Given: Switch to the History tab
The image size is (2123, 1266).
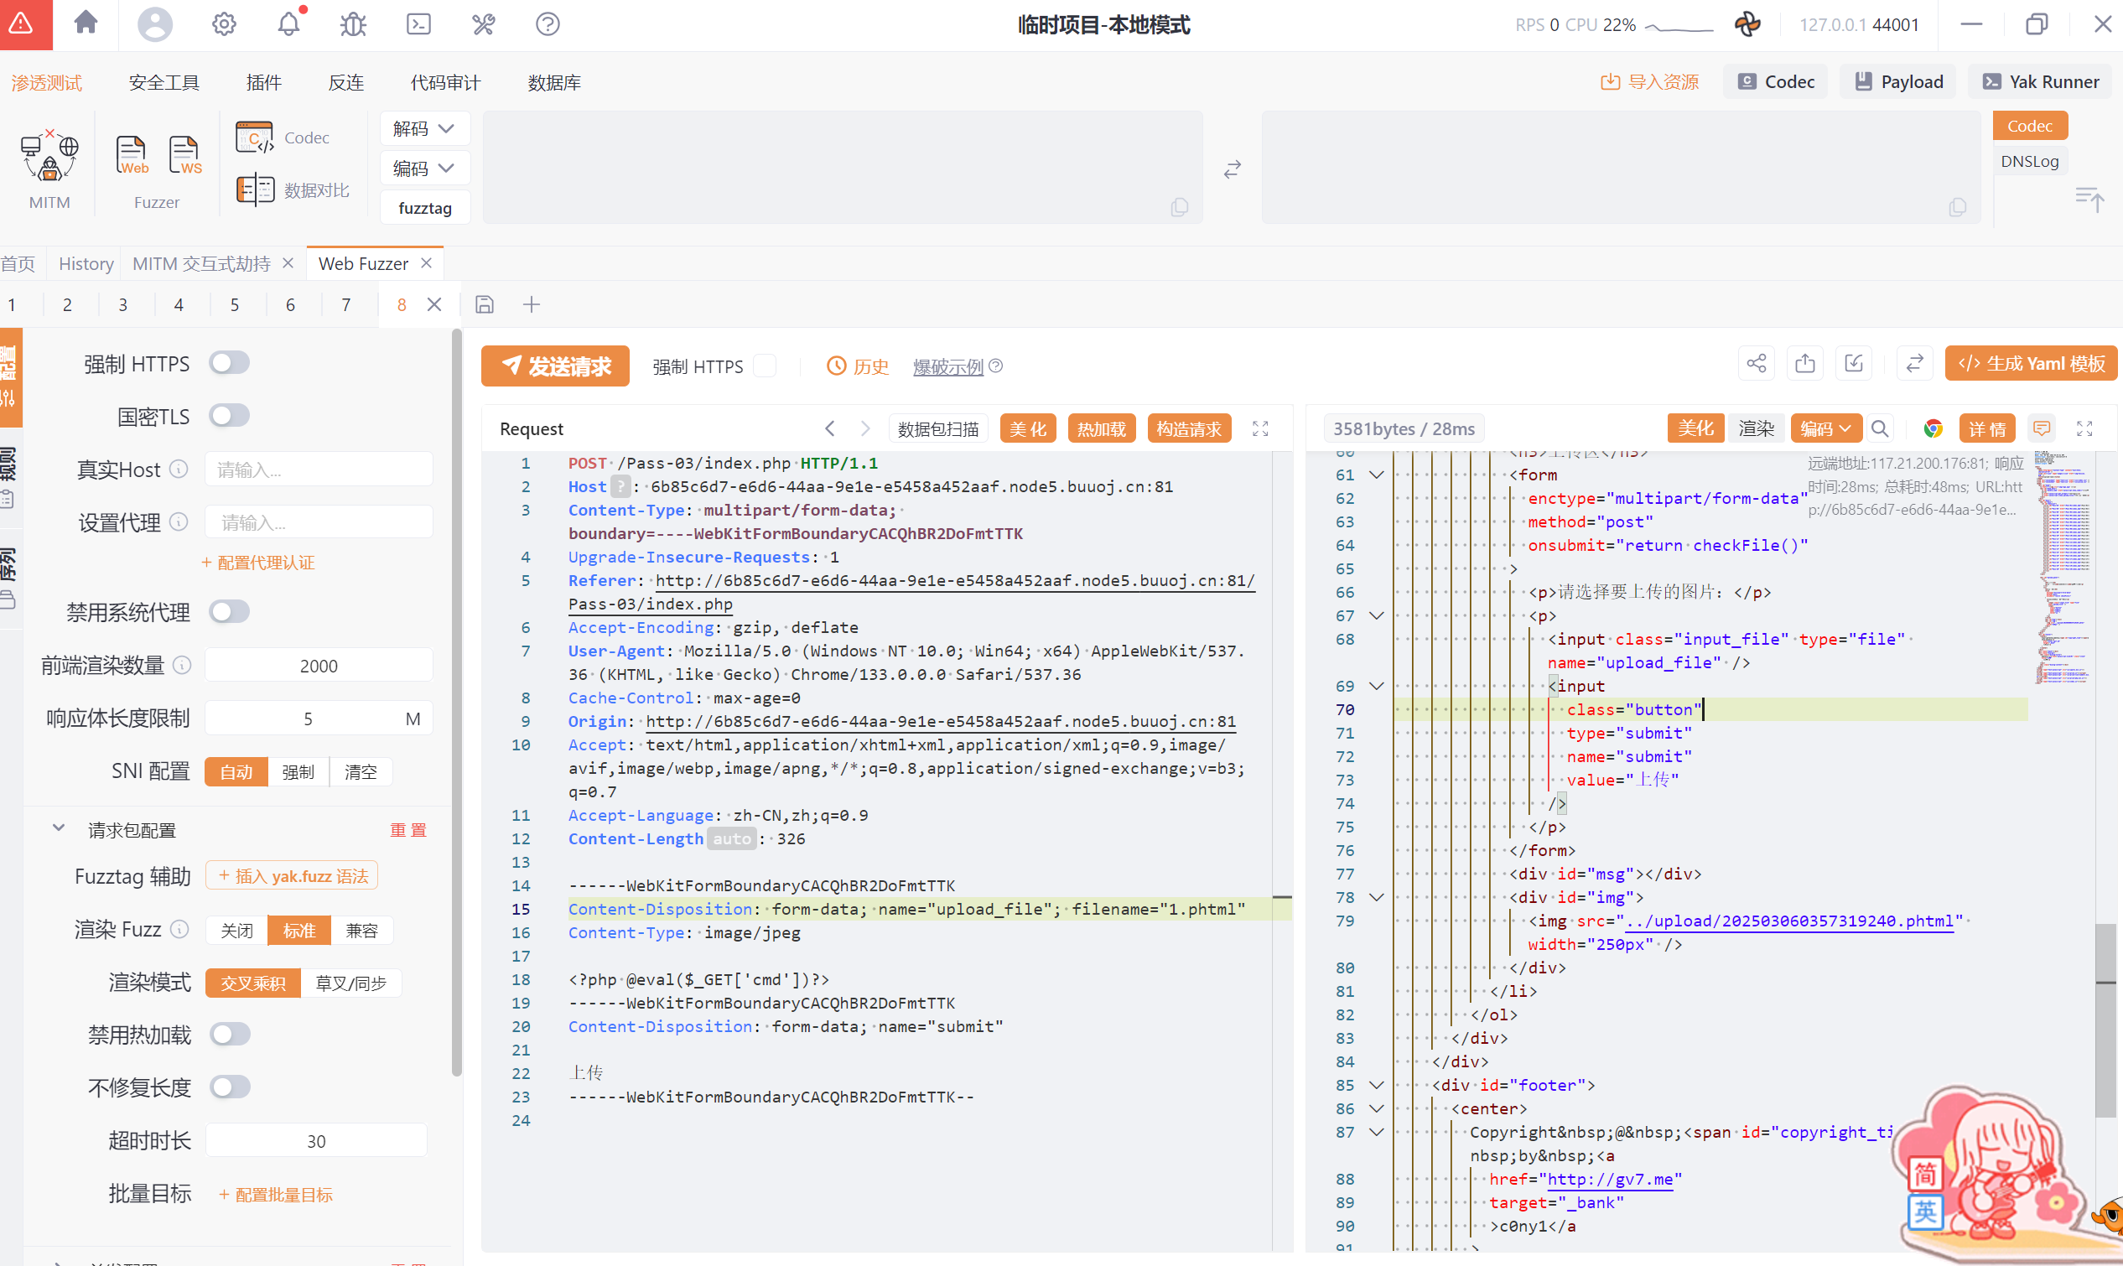Looking at the screenshot, I should (86, 263).
